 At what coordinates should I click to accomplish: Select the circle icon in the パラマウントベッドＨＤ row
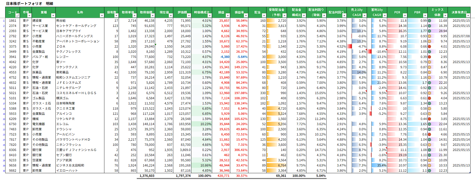(x=429, y=140)
